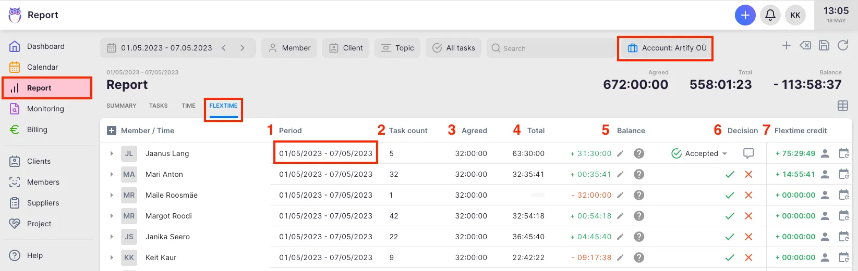The width and height of the screenshot is (858, 271).
Task: Accept Mari Anton's flextime with green checkmark
Action: pos(730,174)
